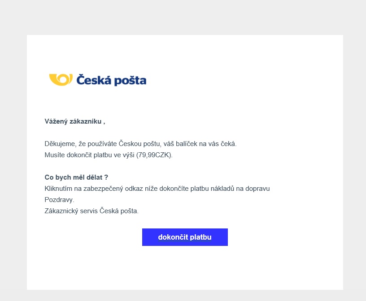Image resolution: width=366 pixels, height=301 pixels.
Task: Click the empty white area below the button
Action: click(185, 269)
